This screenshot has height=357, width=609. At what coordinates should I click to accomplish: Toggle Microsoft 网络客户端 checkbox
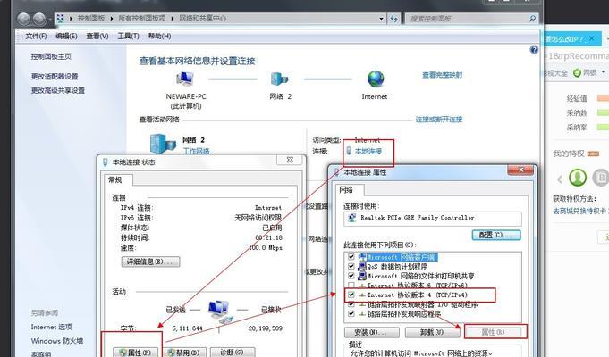pyautogui.click(x=351, y=257)
